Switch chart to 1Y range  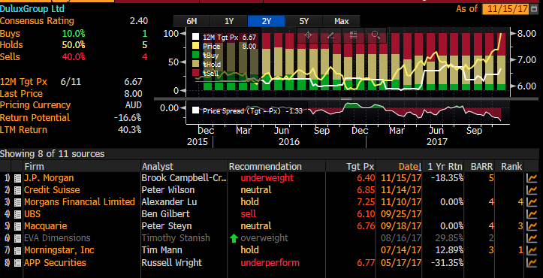[229, 21]
